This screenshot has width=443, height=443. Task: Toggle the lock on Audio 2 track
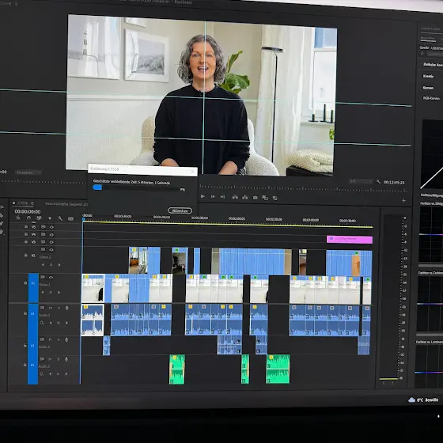coord(25,345)
